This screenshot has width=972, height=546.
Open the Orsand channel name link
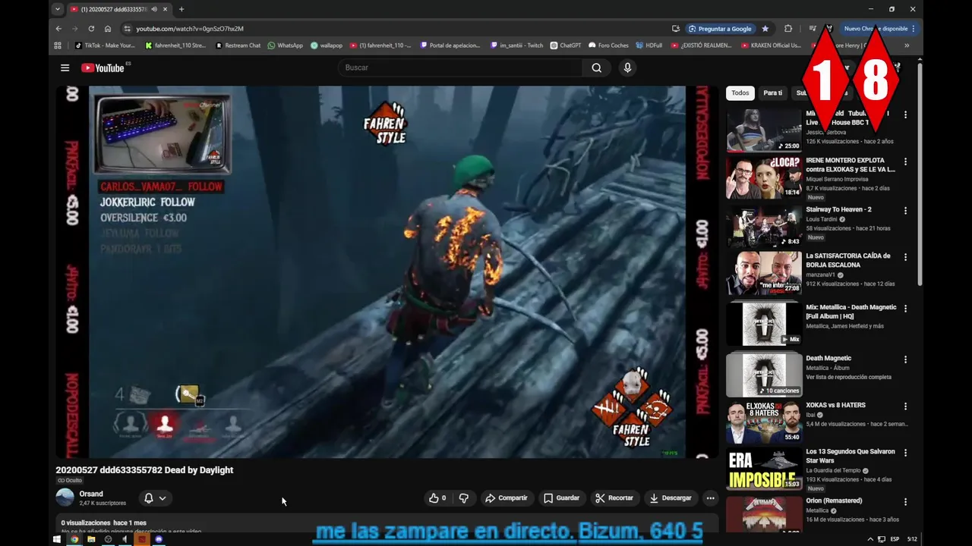click(x=91, y=494)
